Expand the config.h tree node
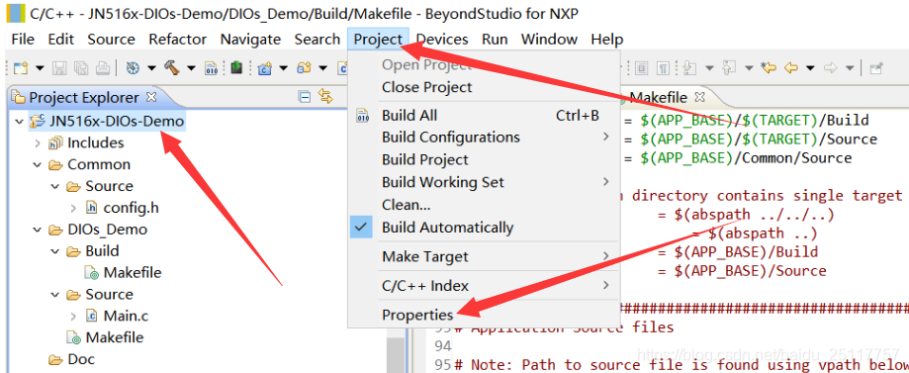The width and height of the screenshot is (909, 373). click(73, 208)
